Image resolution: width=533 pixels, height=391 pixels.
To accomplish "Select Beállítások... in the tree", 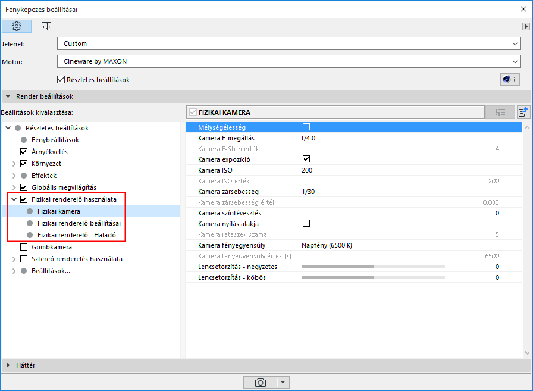I will click(x=51, y=271).
